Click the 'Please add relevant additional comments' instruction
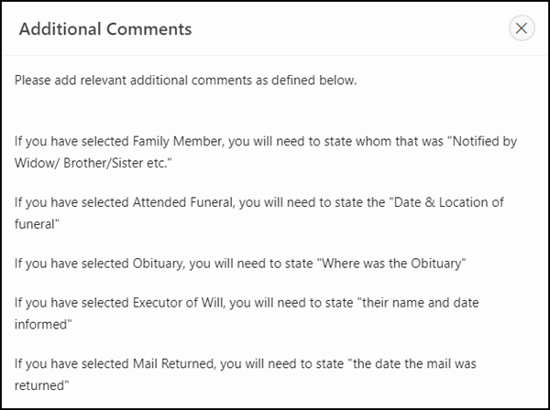550x410 pixels. 185,81
